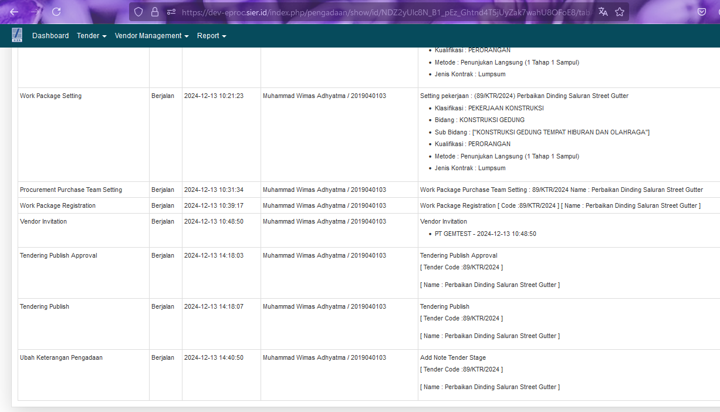Reload the current page
720x412 pixels.
(56, 12)
